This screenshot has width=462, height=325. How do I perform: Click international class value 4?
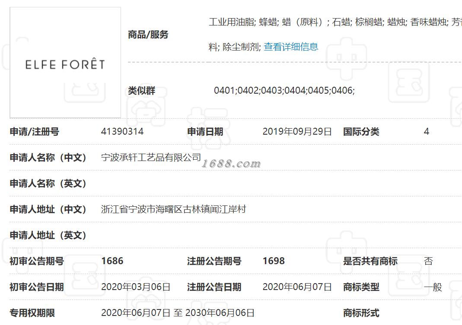click(x=427, y=131)
